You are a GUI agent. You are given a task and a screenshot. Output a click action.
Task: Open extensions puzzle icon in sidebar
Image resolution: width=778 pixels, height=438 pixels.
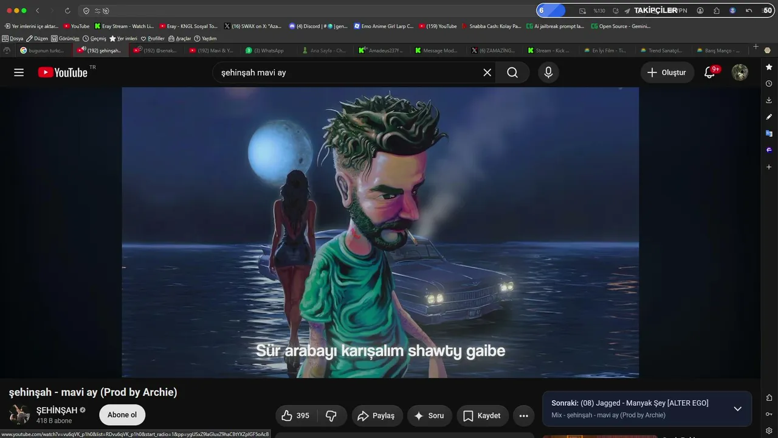click(769, 398)
